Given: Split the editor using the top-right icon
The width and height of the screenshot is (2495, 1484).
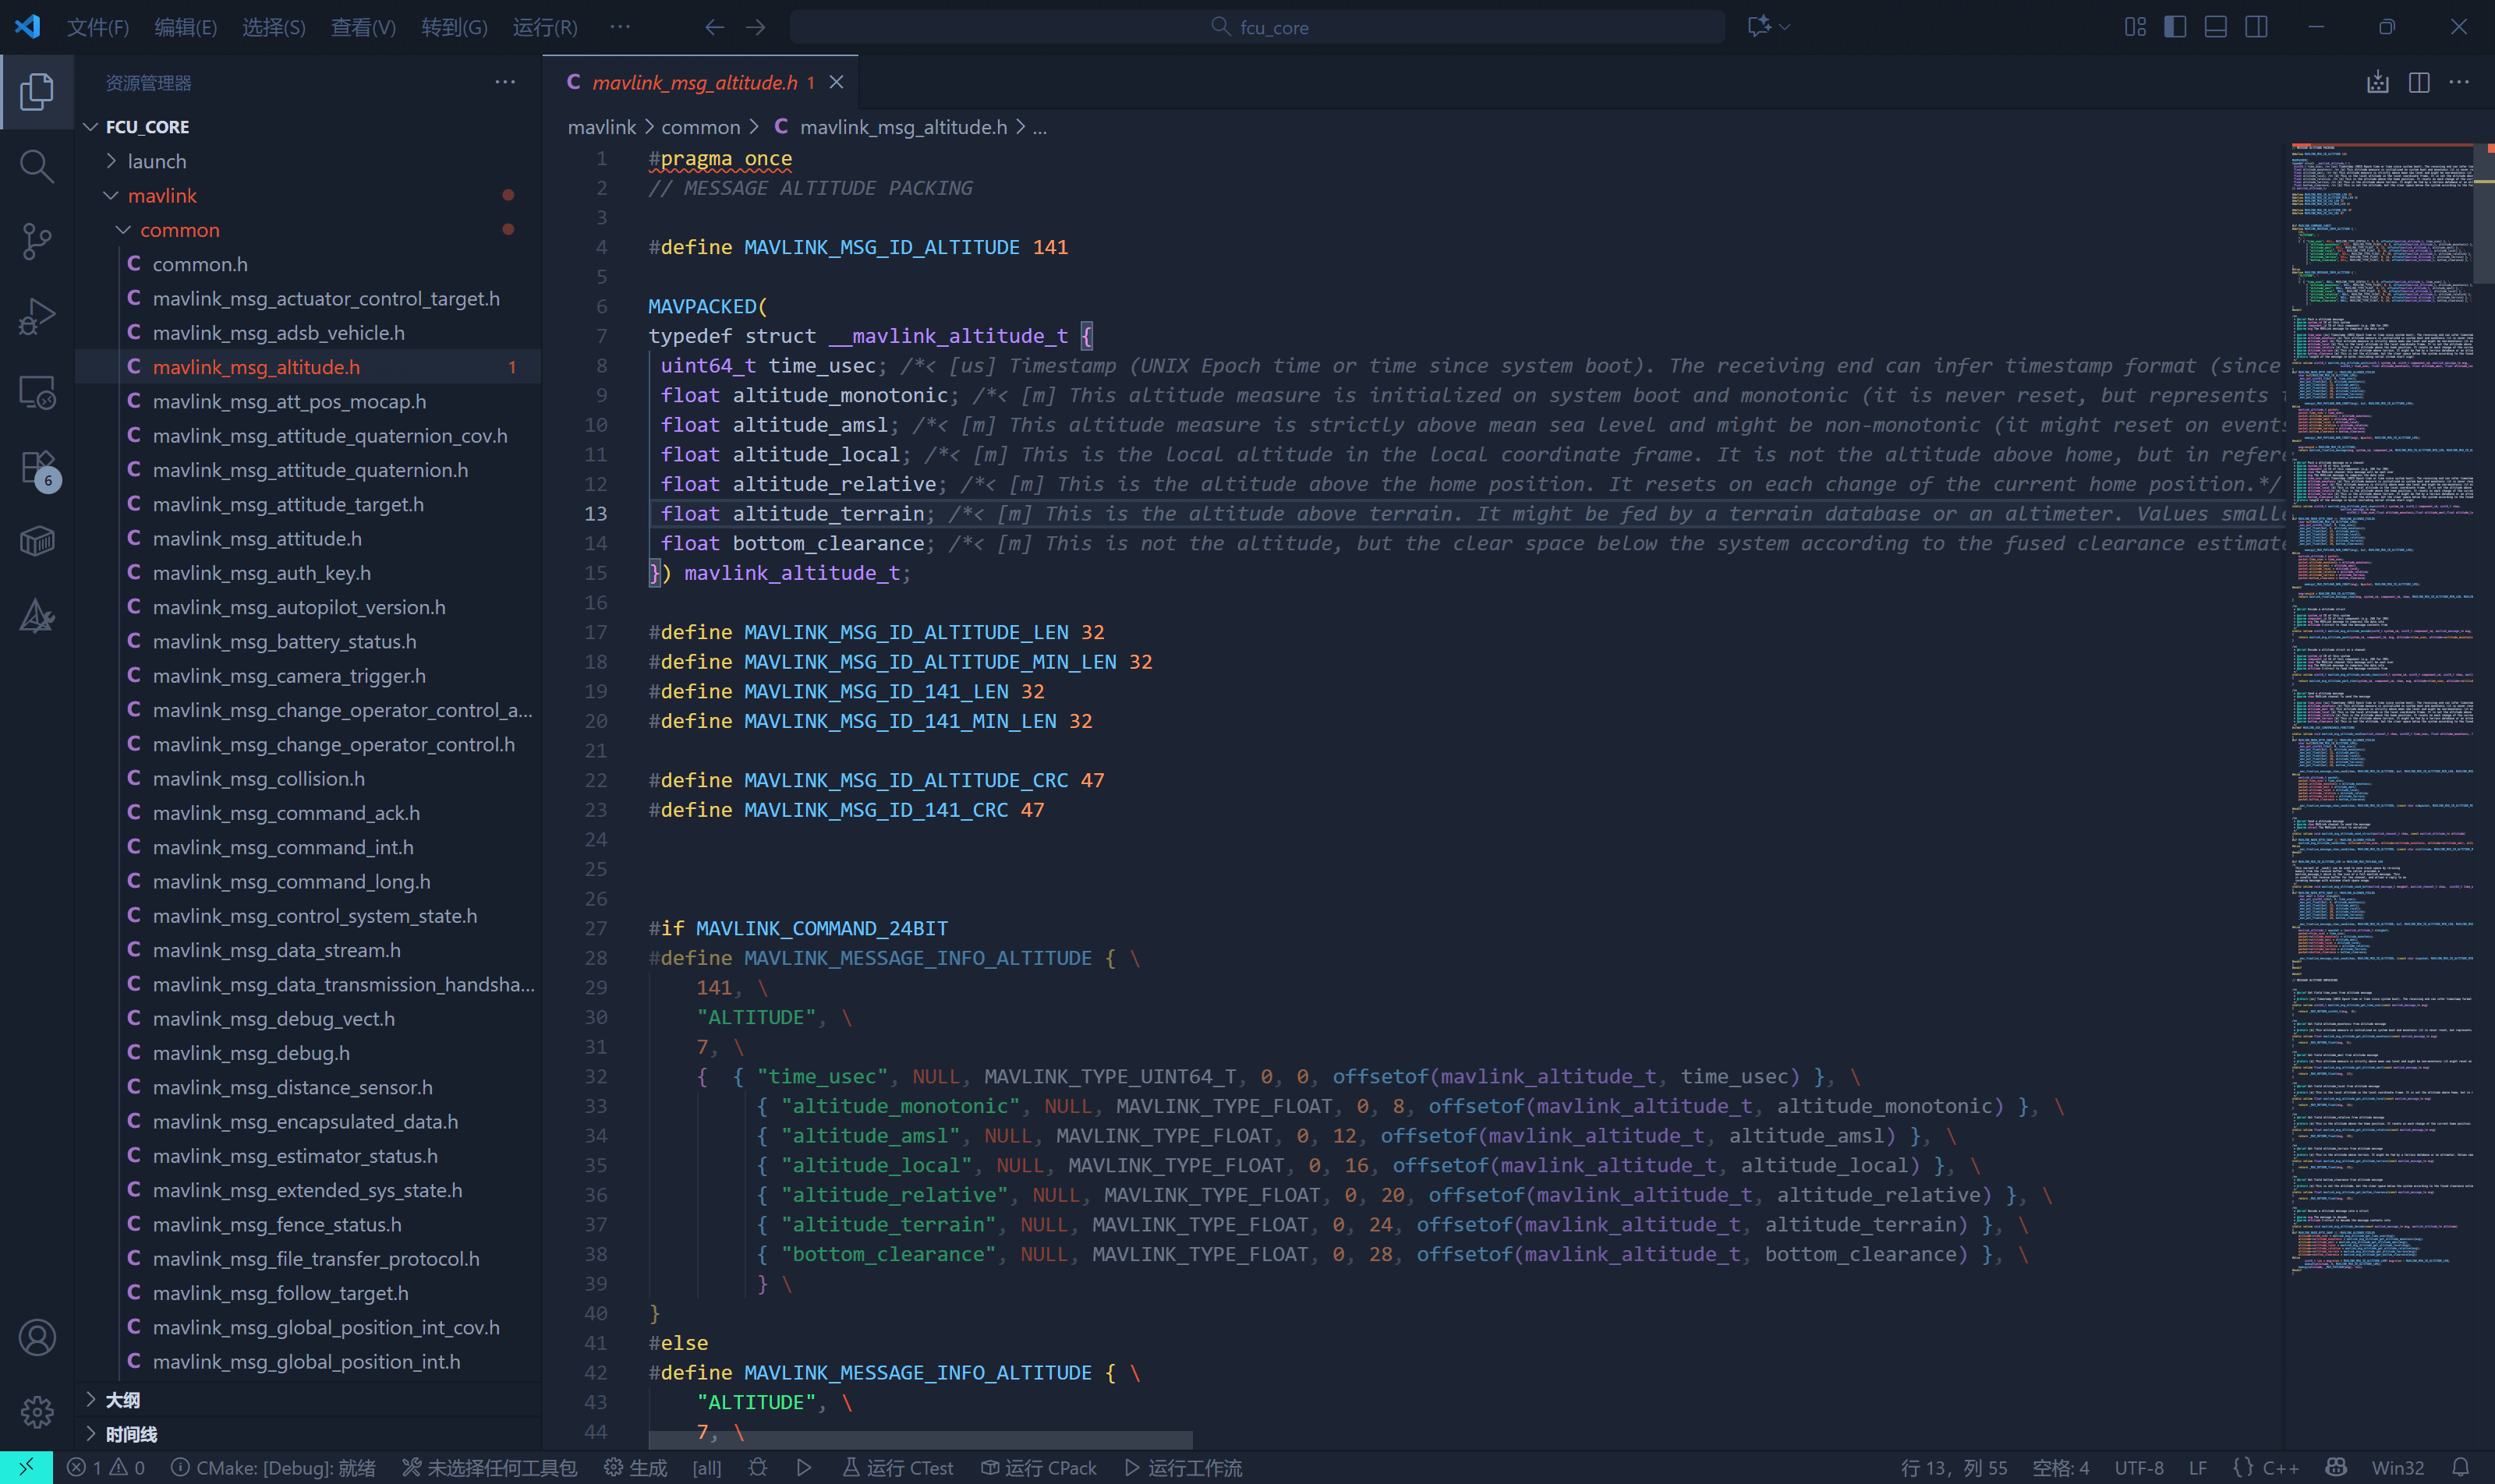Looking at the screenshot, I should pos(2420,82).
